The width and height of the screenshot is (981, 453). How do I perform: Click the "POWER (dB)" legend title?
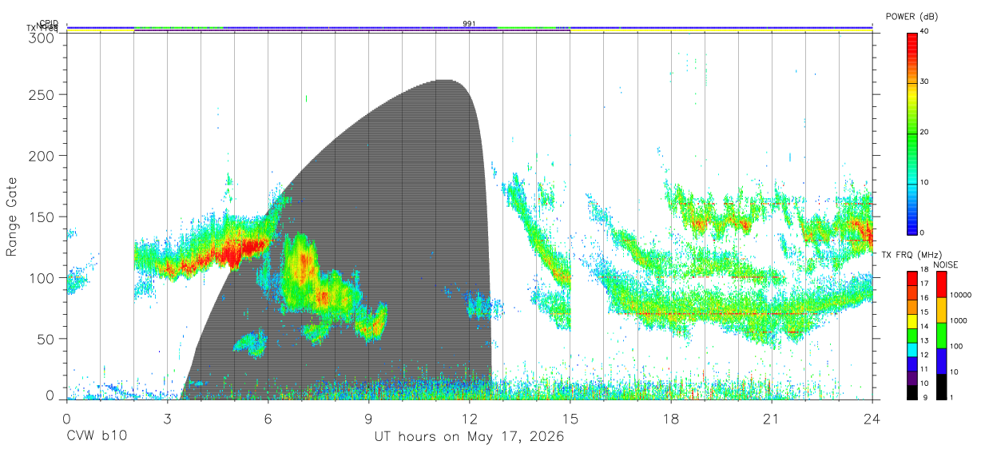(x=911, y=17)
